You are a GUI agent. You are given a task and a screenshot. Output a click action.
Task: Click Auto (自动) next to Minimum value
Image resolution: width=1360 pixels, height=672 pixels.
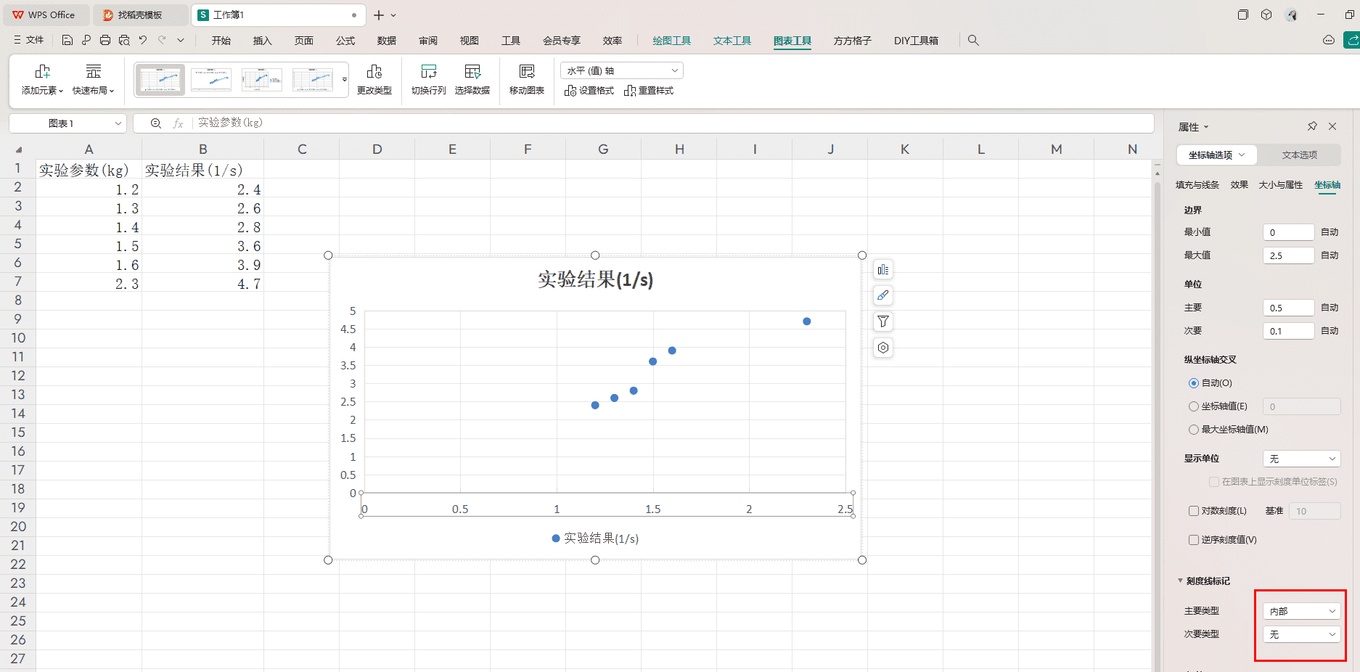click(1330, 232)
